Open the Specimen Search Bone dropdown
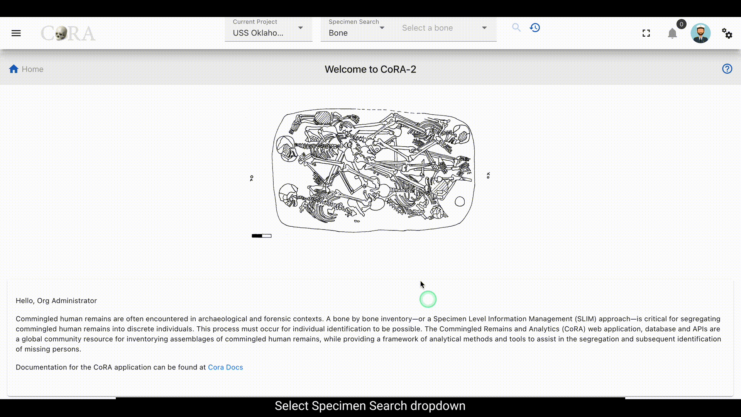The image size is (741, 417). [x=357, y=29]
